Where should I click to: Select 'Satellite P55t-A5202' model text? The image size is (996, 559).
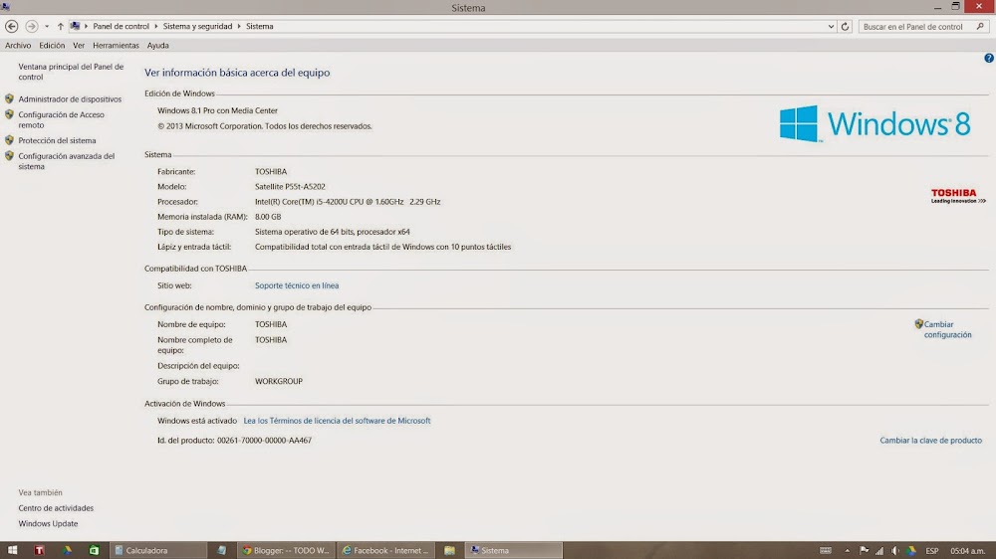[290, 187]
